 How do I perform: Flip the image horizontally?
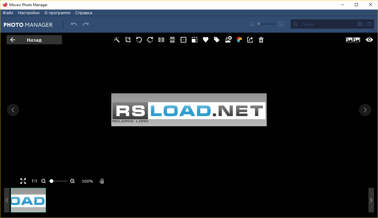point(161,40)
